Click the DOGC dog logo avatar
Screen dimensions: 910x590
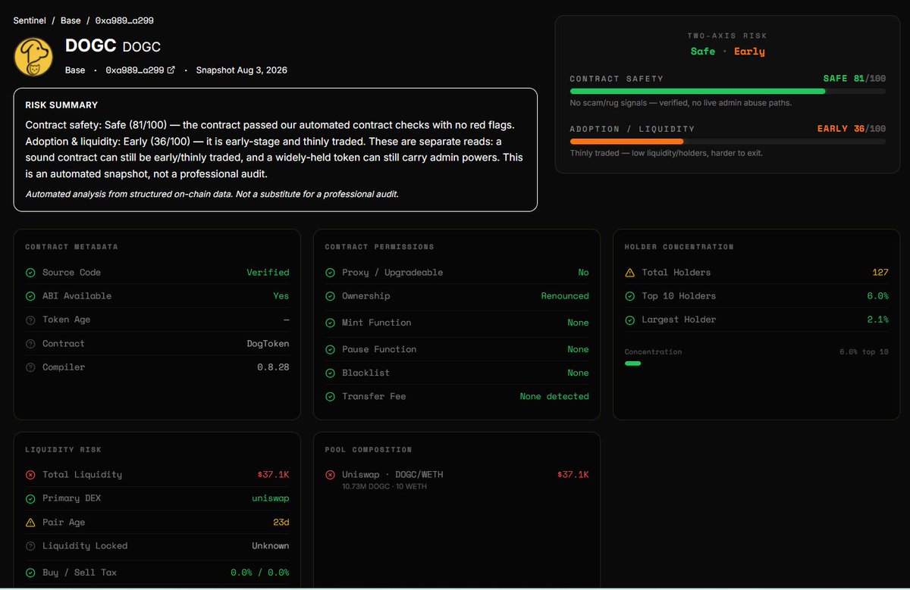click(x=33, y=57)
